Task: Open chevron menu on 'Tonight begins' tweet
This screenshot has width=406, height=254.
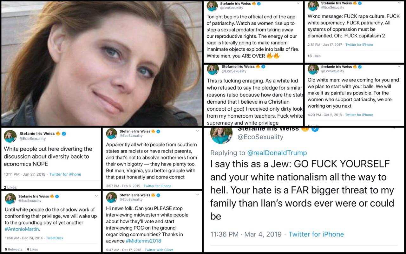Action: (298, 3)
